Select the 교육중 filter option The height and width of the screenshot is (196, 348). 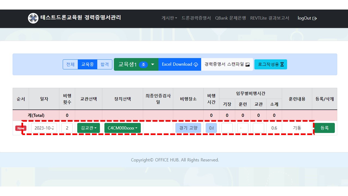(88, 65)
